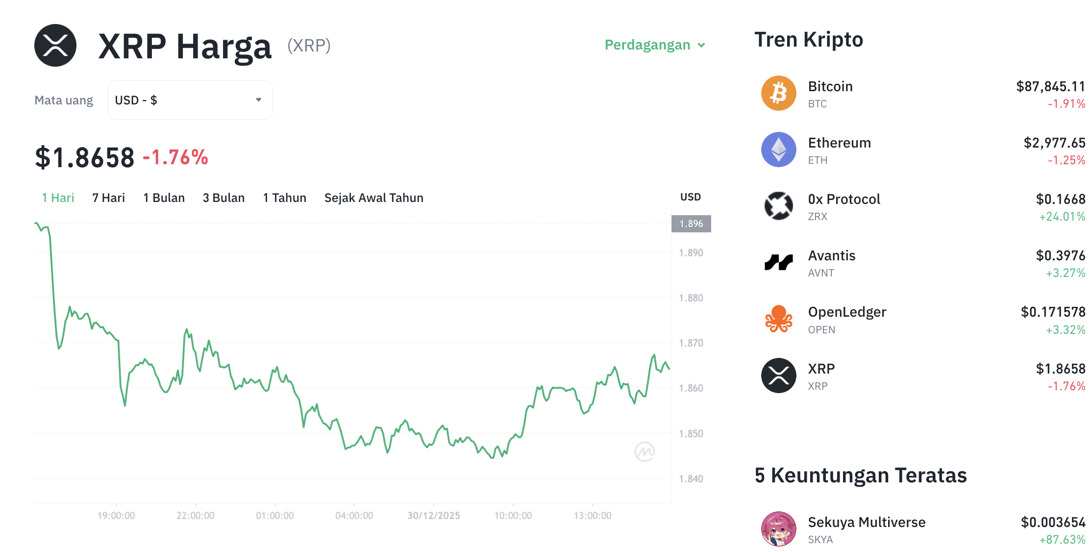Switch to the Sejak Awal Tahun tab
This screenshot has height=552, width=1092.
373,198
